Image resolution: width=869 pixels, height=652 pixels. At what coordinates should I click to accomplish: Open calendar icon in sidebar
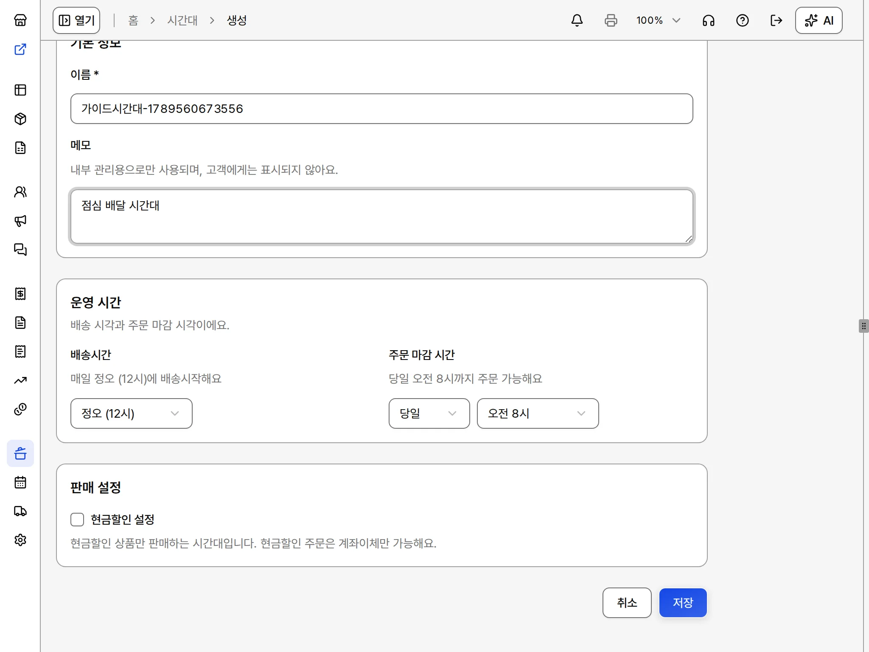[20, 482]
